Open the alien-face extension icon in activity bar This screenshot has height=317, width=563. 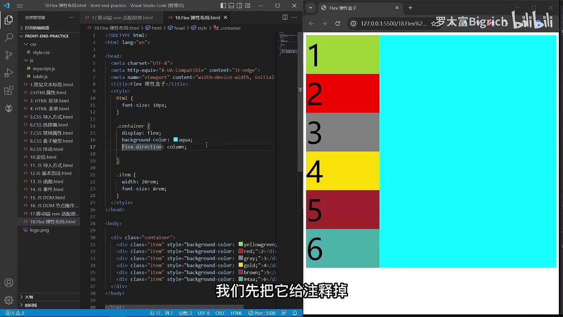(x=9, y=108)
